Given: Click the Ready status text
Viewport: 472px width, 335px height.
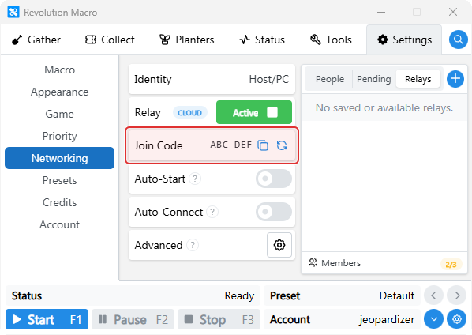Looking at the screenshot, I should point(239,295).
